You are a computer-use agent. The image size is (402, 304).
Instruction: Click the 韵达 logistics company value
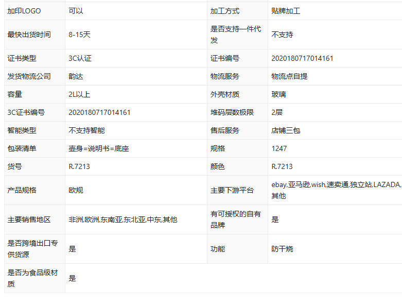pos(76,76)
